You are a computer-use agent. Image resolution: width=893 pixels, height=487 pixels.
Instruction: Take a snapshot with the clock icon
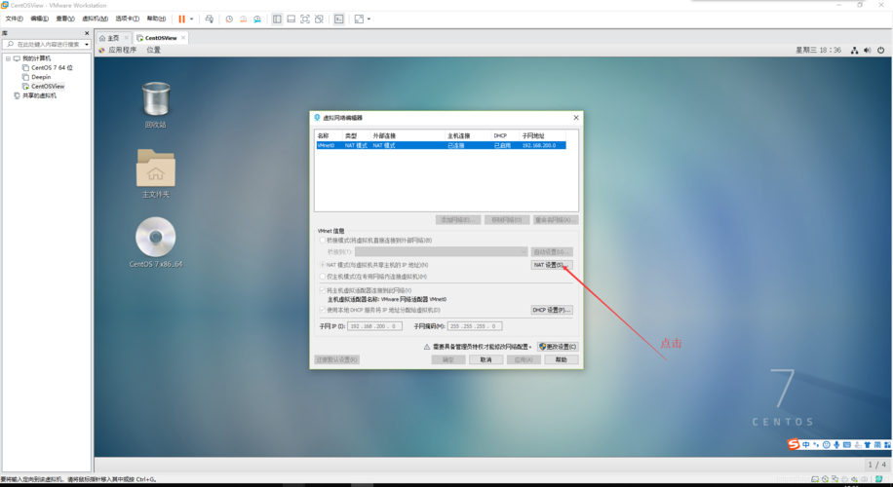pos(229,19)
